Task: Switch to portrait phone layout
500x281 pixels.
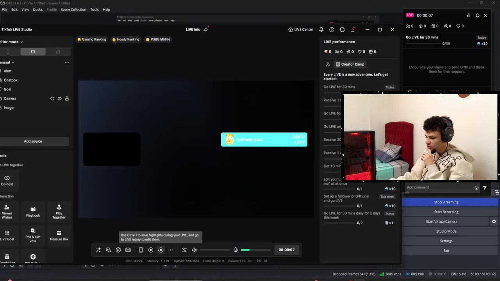Action: tap(8, 52)
